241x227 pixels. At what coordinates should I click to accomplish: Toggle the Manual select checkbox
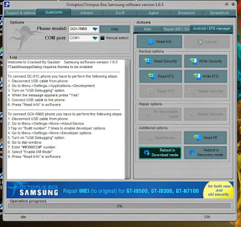coord(102,38)
